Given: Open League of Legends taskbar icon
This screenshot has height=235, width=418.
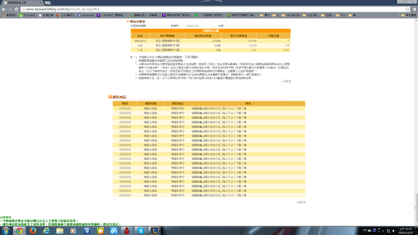Looking at the screenshot, I should click(x=154, y=230).
